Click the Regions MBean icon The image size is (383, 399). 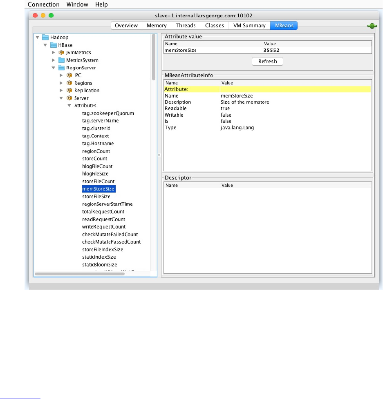click(69, 83)
